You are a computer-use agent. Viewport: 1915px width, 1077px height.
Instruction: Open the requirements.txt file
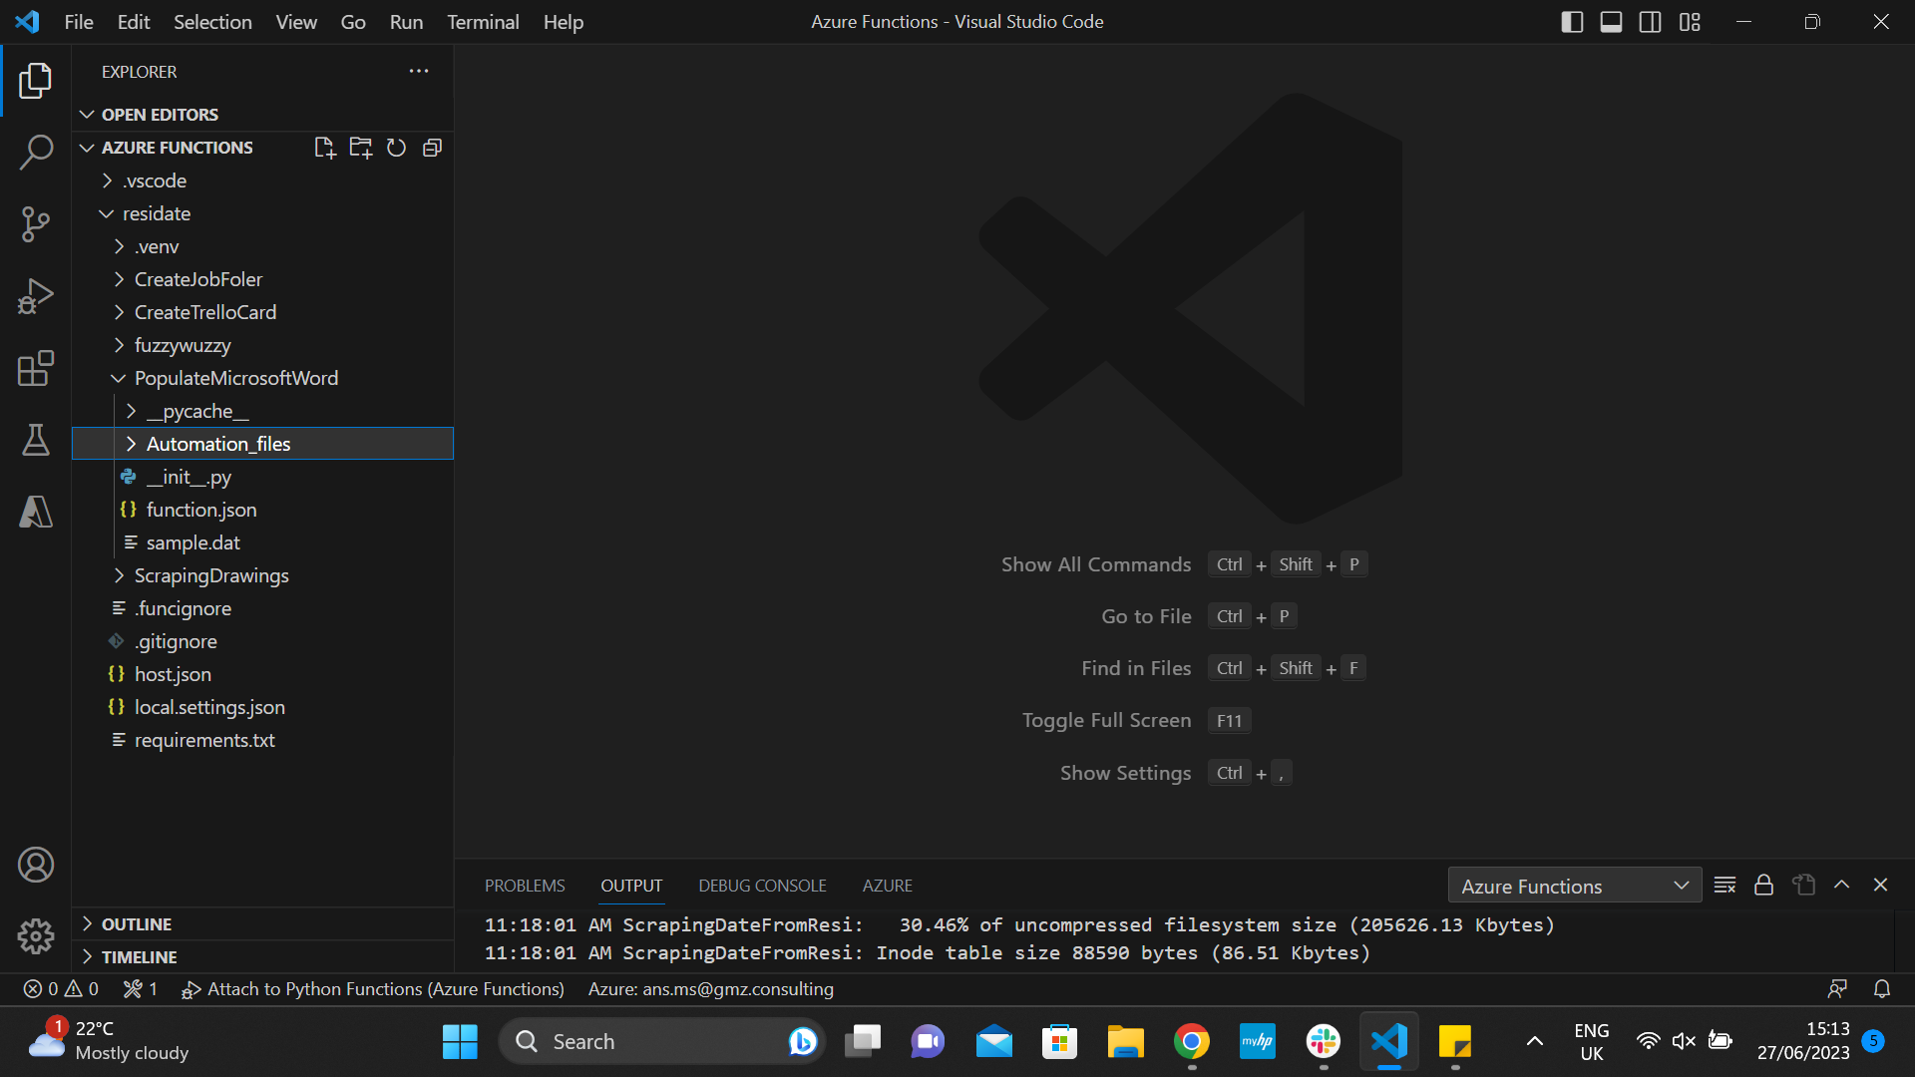click(263, 740)
